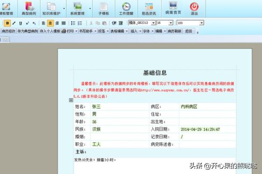
Task: Click the 入院日期 date value field
Action: 200,129
